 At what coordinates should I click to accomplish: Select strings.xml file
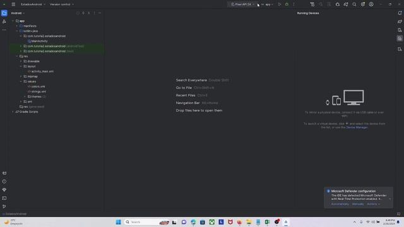(x=39, y=91)
